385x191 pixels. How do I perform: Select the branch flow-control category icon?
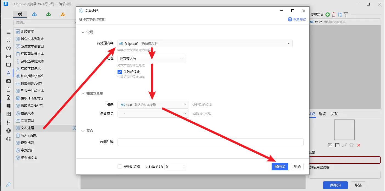click(9, 122)
